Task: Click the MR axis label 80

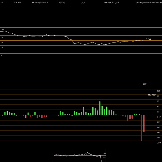Action: tap(158, 96)
